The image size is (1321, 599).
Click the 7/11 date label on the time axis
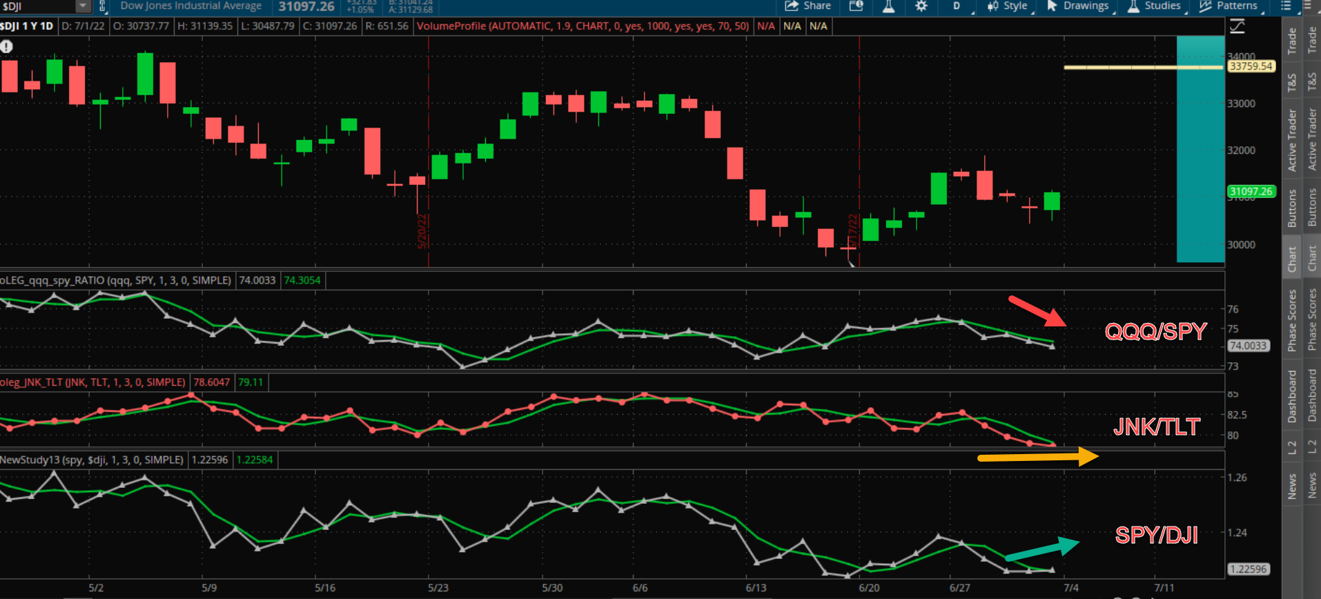(x=1164, y=588)
